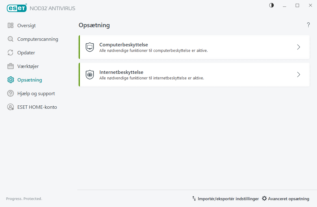The width and height of the screenshot is (317, 207).
Task: Open Importér/eksportér indstillinger link
Action: pos(228,199)
